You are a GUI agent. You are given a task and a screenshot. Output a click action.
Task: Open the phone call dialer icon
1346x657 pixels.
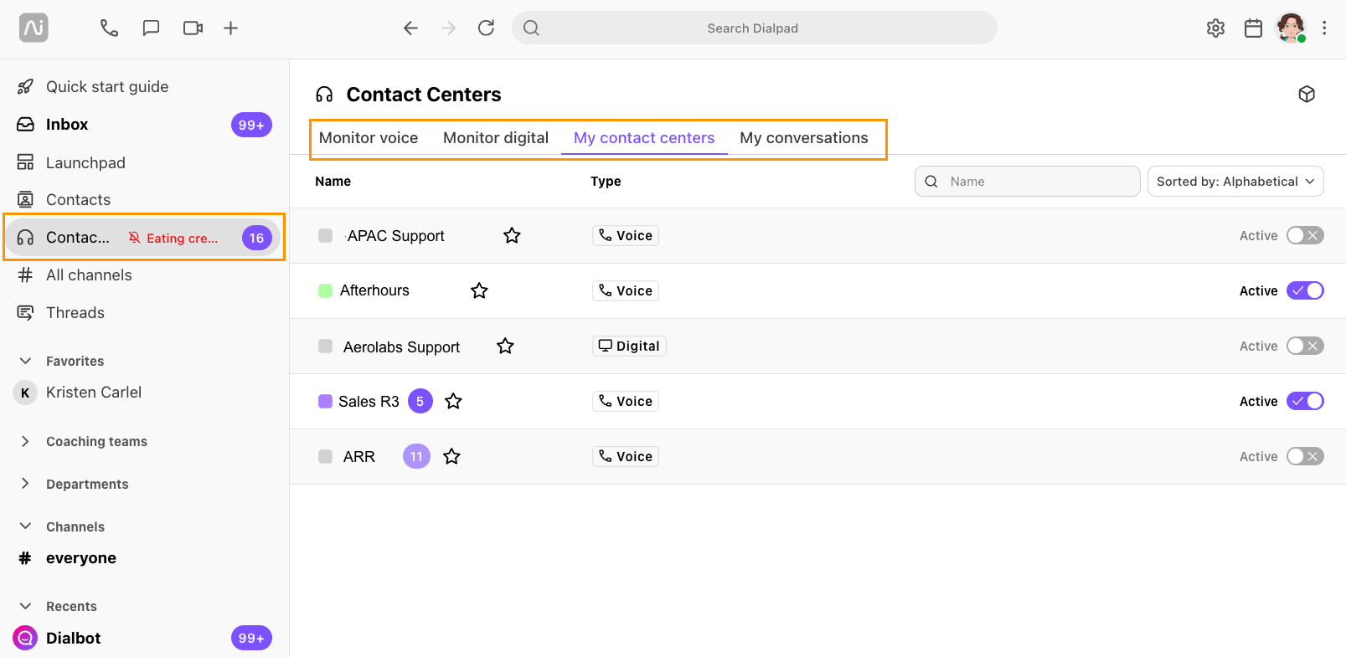point(109,28)
